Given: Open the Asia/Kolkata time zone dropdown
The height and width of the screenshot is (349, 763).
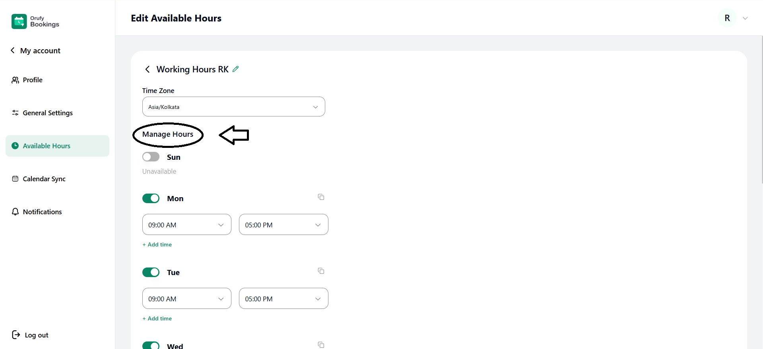Looking at the screenshot, I should click(233, 107).
